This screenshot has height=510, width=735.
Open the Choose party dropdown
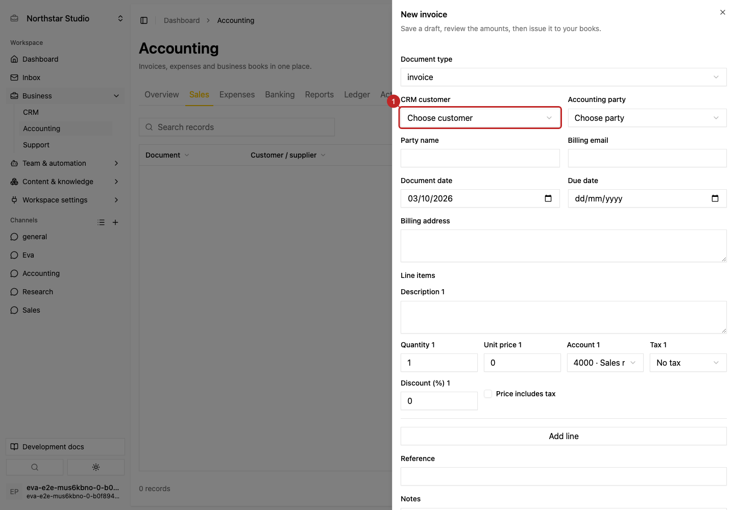pos(647,118)
